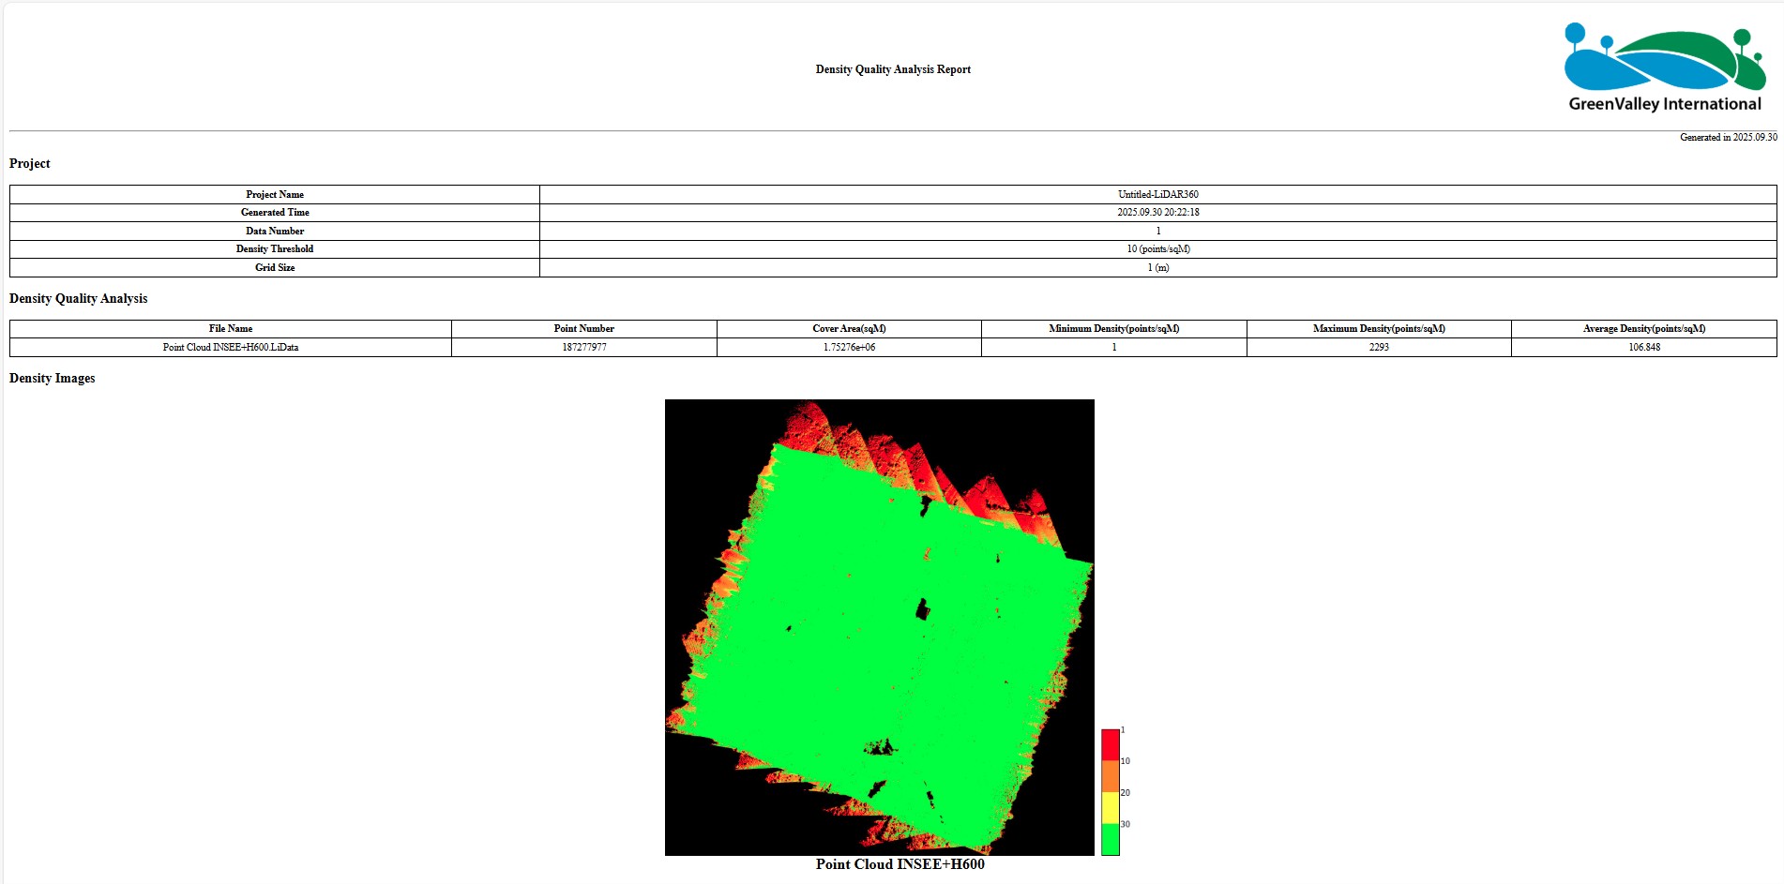Viewport: 1784px width, 884px height.
Task: Click the orange legend color swatch
Action: (x=1111, y=776)
